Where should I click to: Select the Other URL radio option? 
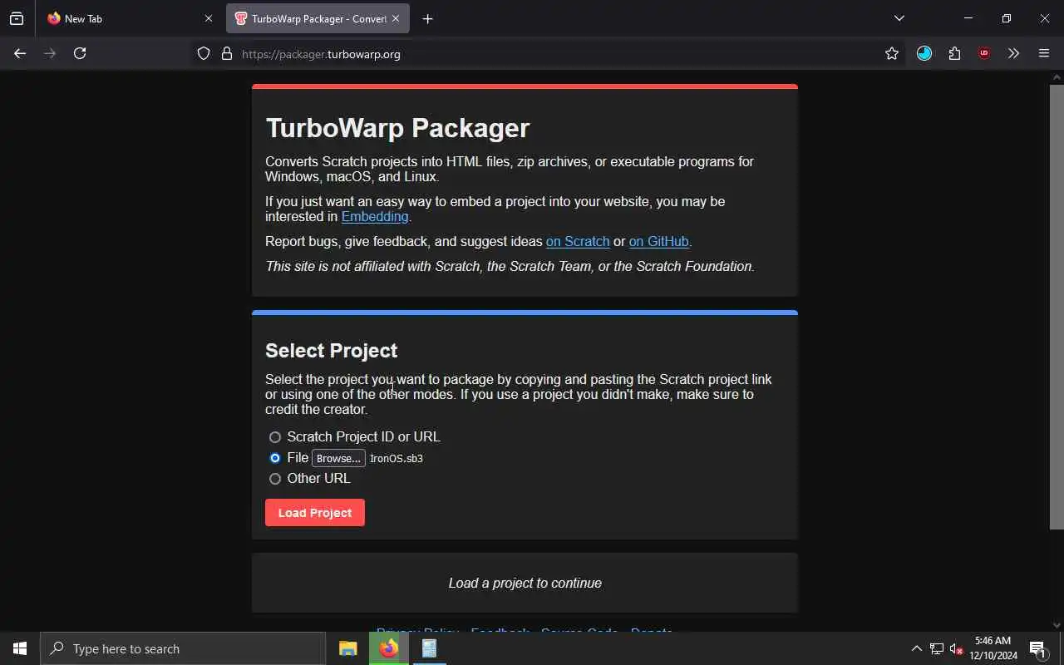coord(275,479)
